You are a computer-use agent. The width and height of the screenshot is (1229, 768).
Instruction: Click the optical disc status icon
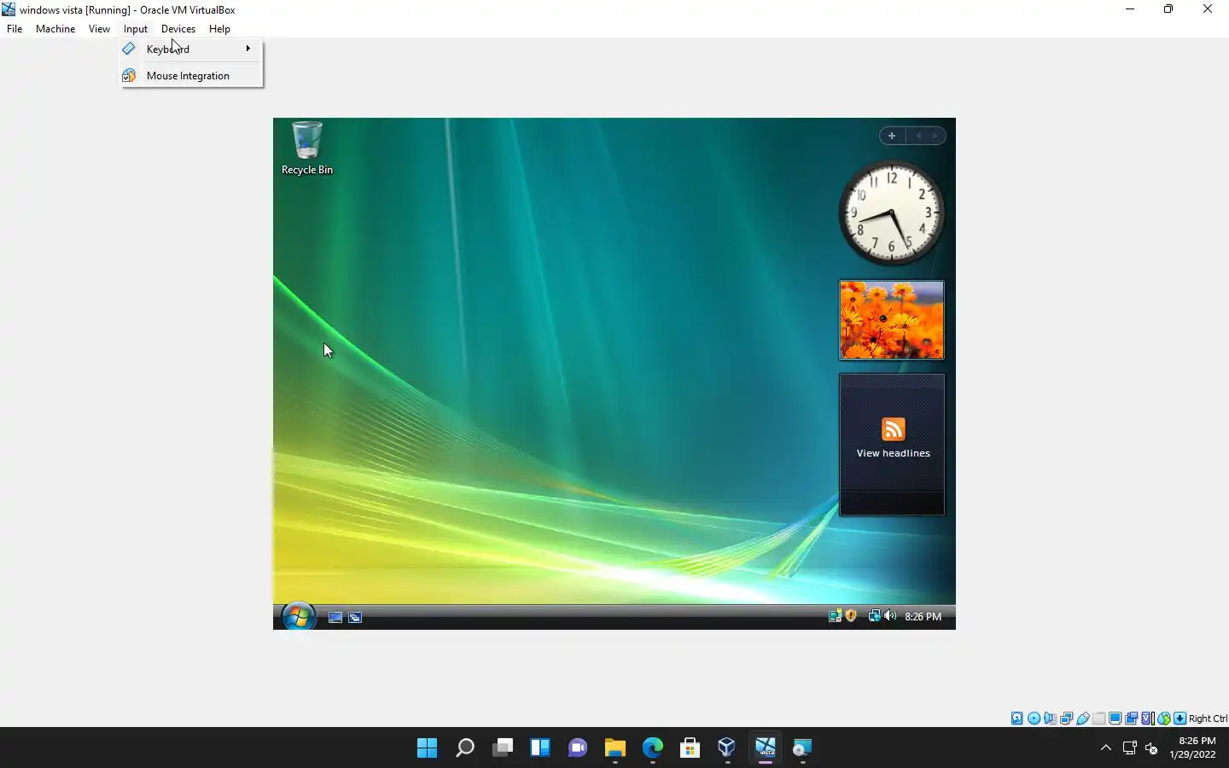pyautogui.click(x=1034, y=719)
